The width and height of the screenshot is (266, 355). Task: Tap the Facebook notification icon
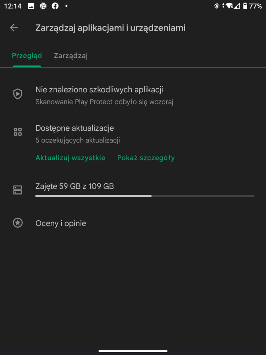tap(55, 6)
